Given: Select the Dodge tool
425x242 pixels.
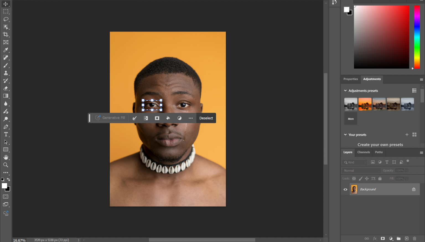Looking at the screenshot, I should (6, 119).
